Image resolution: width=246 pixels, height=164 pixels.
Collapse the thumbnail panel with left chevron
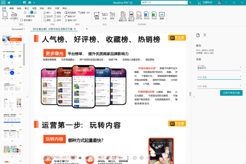[27, 97]
